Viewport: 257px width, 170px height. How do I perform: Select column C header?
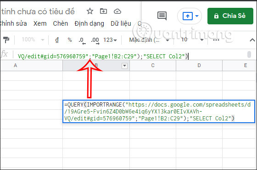153,65
